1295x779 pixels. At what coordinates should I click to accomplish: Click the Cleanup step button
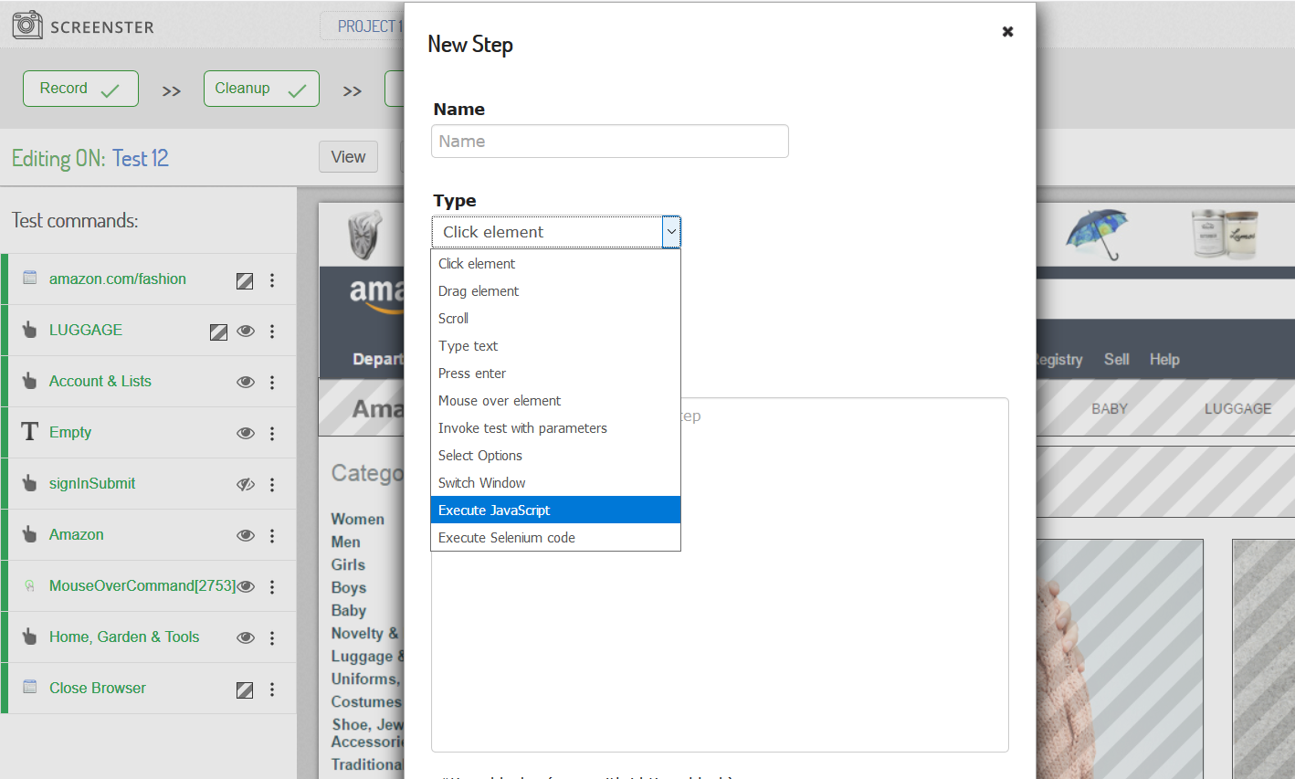[x=261, y=89]
